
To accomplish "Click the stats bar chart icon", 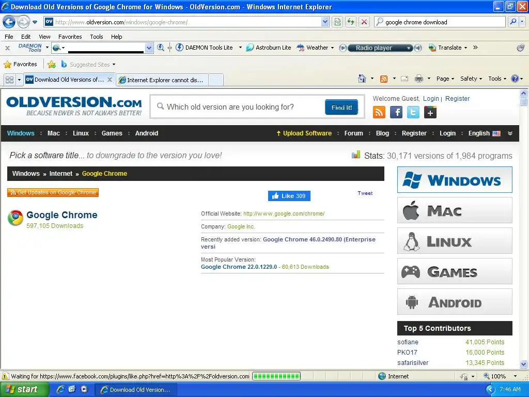I will tap(356, 155).
